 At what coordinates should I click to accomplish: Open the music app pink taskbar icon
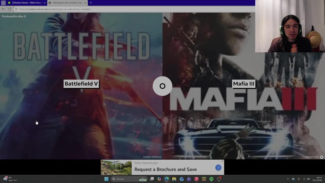[x=196, y=179]
